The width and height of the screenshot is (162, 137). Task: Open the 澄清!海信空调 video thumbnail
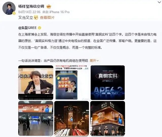[x=66, y=85]
